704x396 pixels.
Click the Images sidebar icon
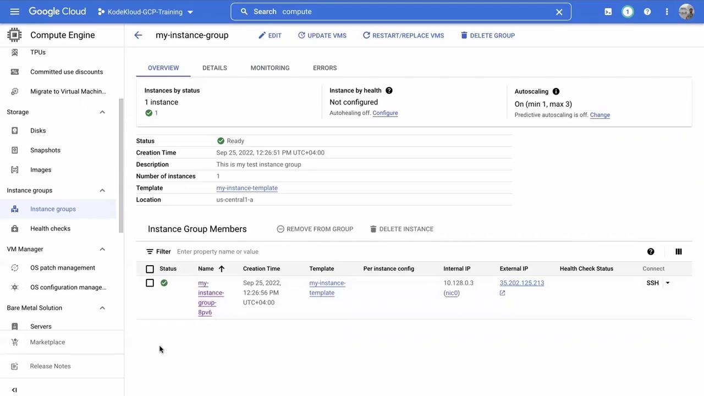click(x=15, y=170)
